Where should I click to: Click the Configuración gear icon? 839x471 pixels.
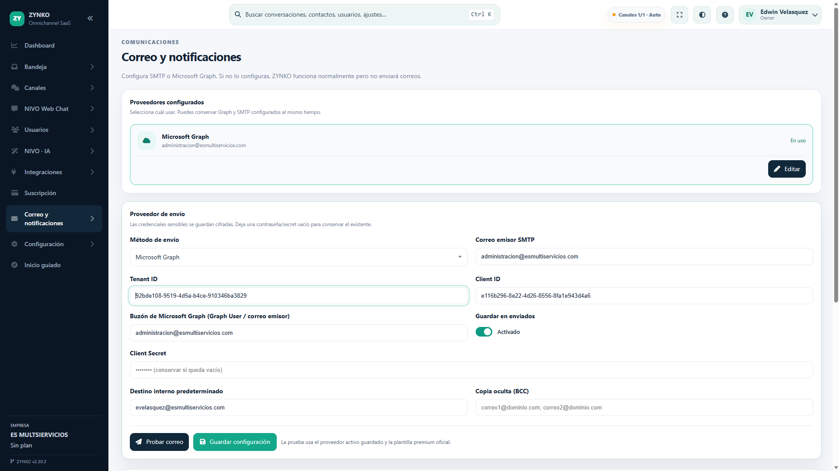point(14,244)
